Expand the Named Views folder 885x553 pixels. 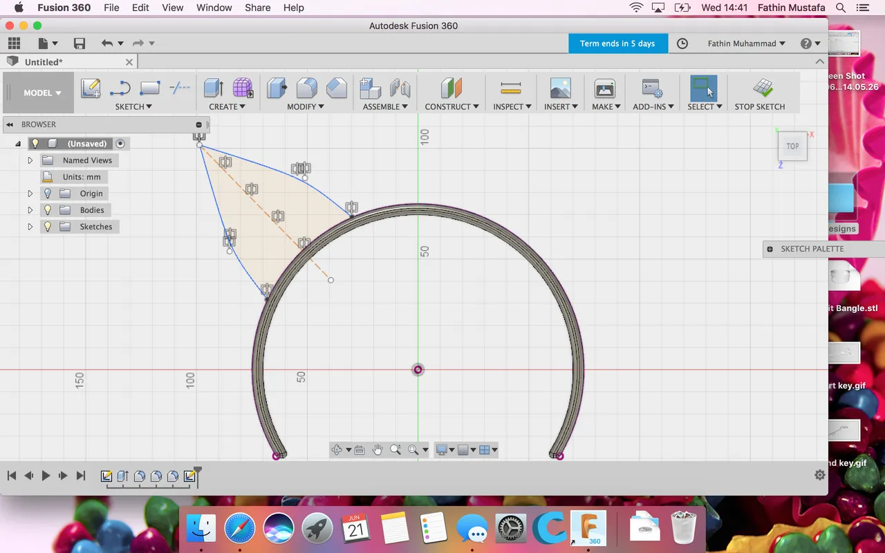point(30,160)
